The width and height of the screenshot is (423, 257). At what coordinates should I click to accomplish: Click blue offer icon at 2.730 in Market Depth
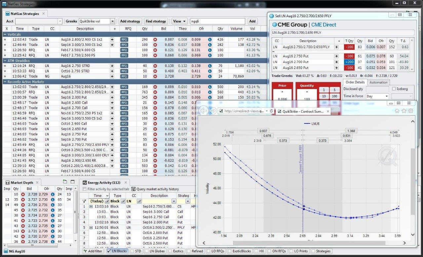coord(52,200)
